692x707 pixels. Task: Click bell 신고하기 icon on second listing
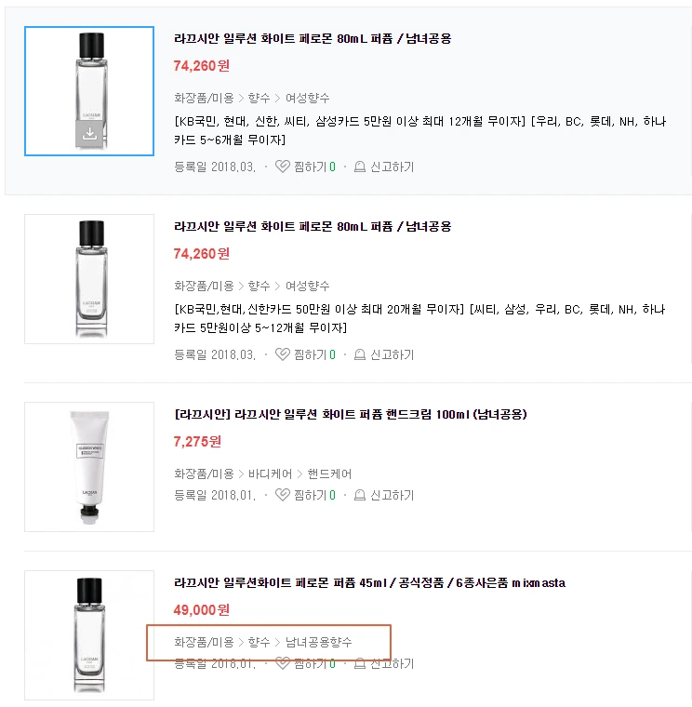[x=359, y=354]
